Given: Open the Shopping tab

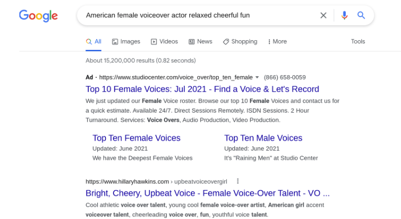Looking at the screenshot, I should 240,42.
